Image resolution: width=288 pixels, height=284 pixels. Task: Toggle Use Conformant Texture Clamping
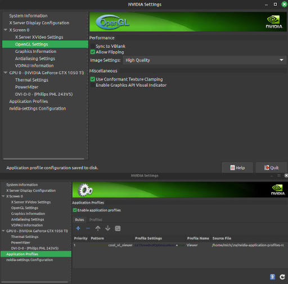click(93, 79)
